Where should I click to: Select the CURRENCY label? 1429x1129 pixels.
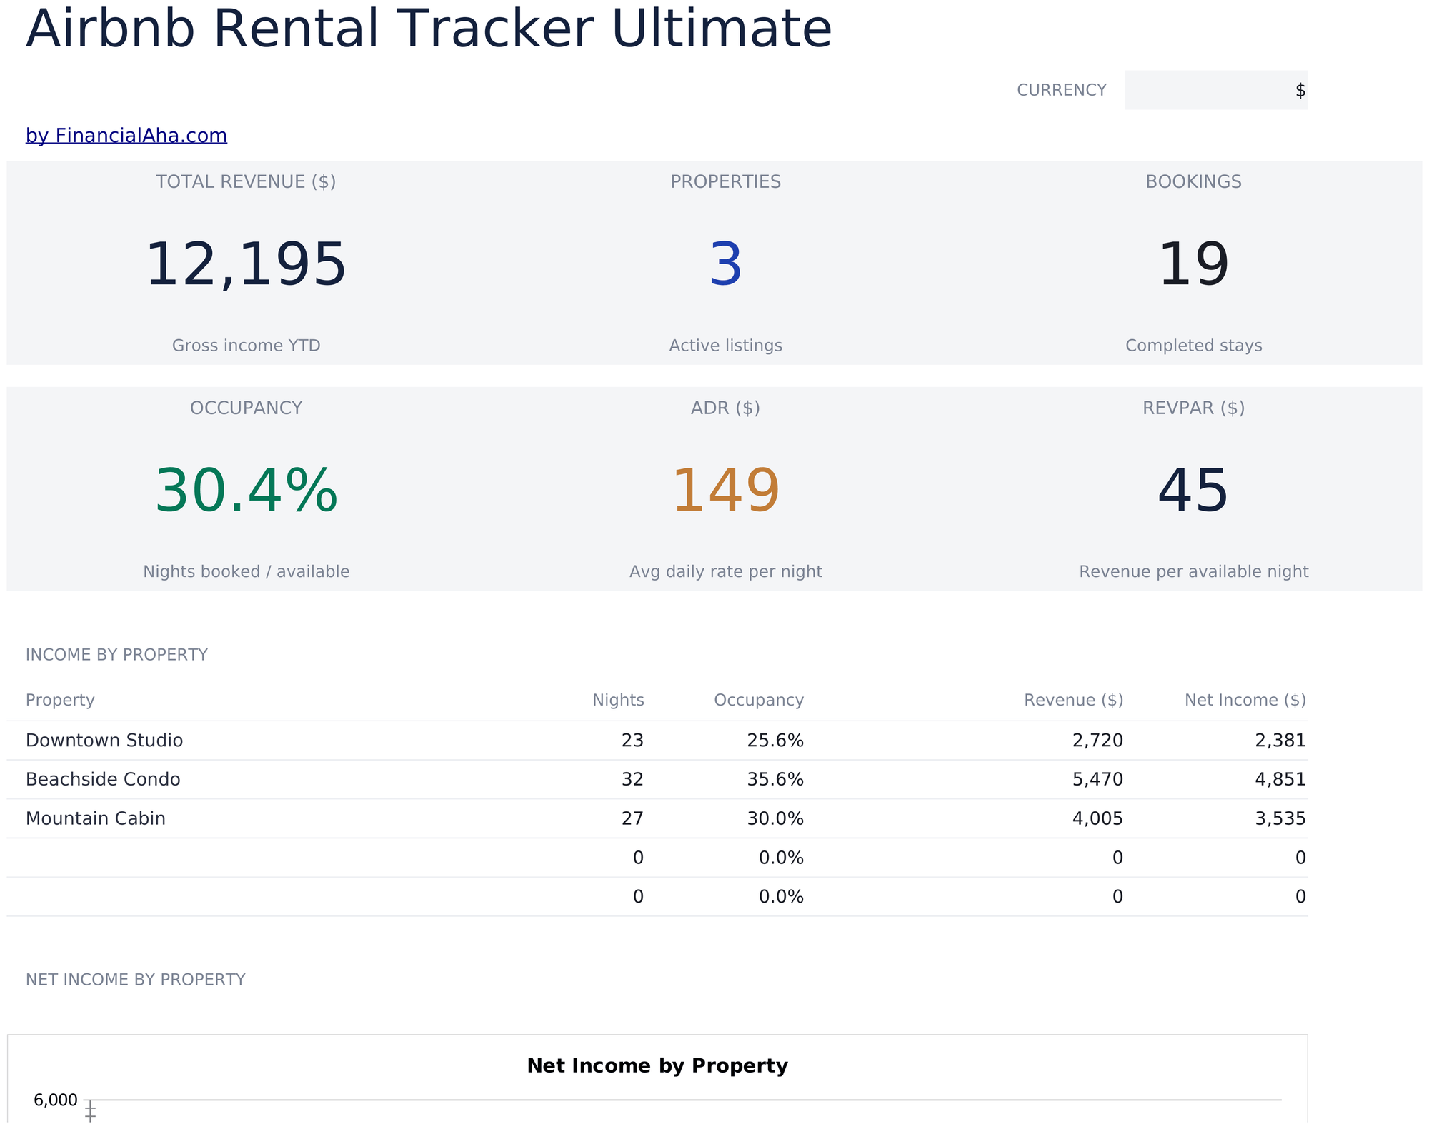(1061, 90)
